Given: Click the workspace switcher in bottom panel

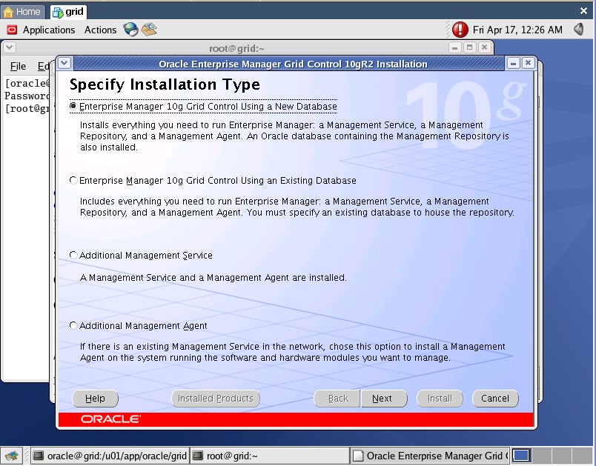Looking at the screenshot, I should [521, 456].
